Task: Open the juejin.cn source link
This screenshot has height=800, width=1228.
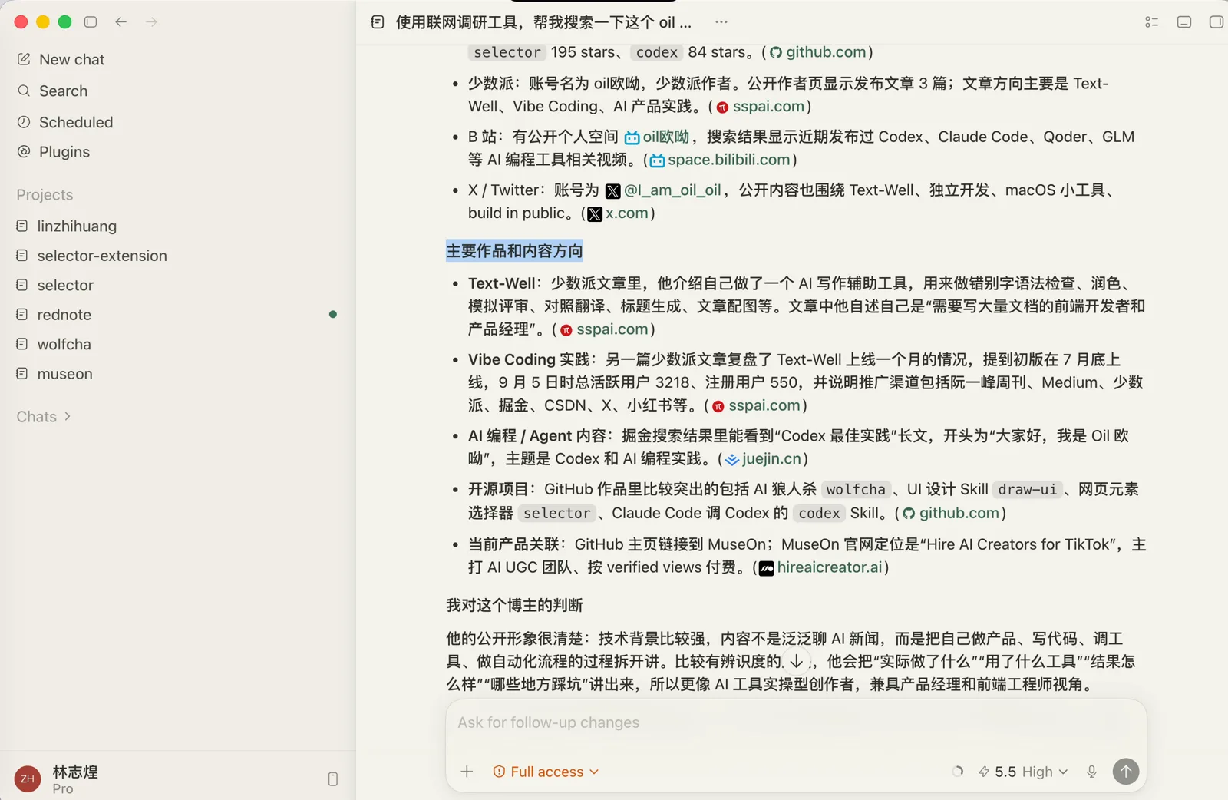Action: pos(764,459)
